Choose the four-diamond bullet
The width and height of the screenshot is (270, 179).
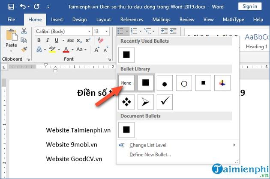[126, 102]
